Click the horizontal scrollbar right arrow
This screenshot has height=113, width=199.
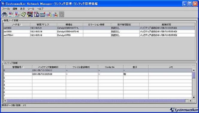pos(190,101)
